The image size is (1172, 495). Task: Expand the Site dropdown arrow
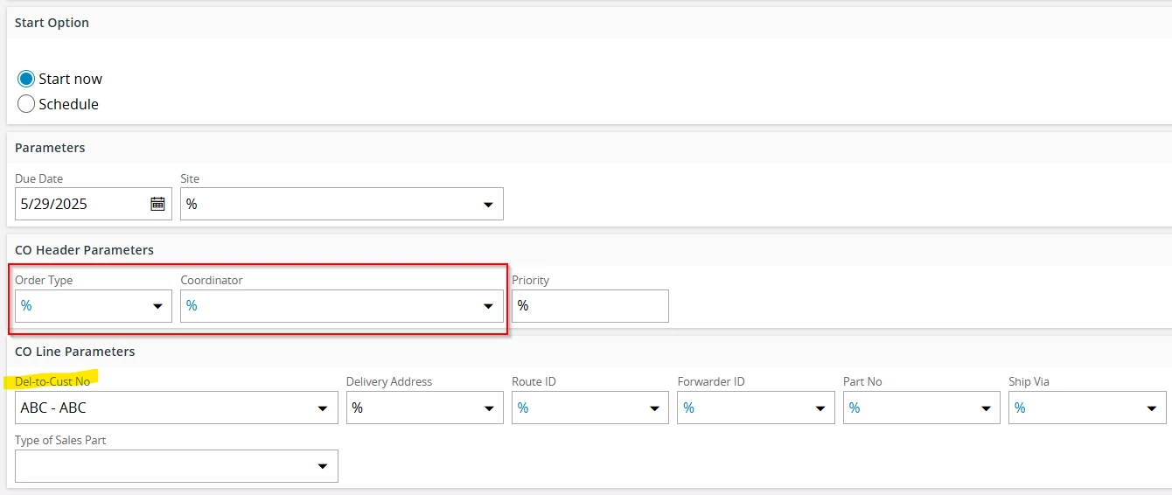pyautogui.click(x=488, y=205)
